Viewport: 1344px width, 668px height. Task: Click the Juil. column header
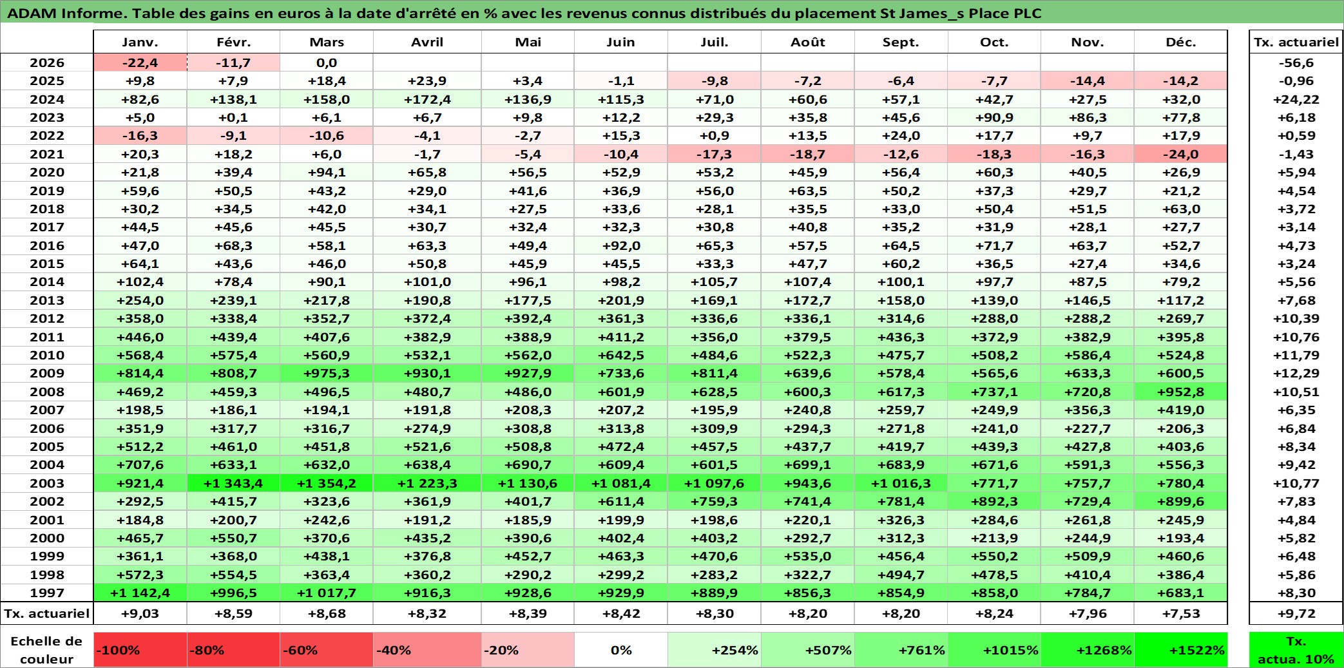pyautogui.click(x=715, y=42)
